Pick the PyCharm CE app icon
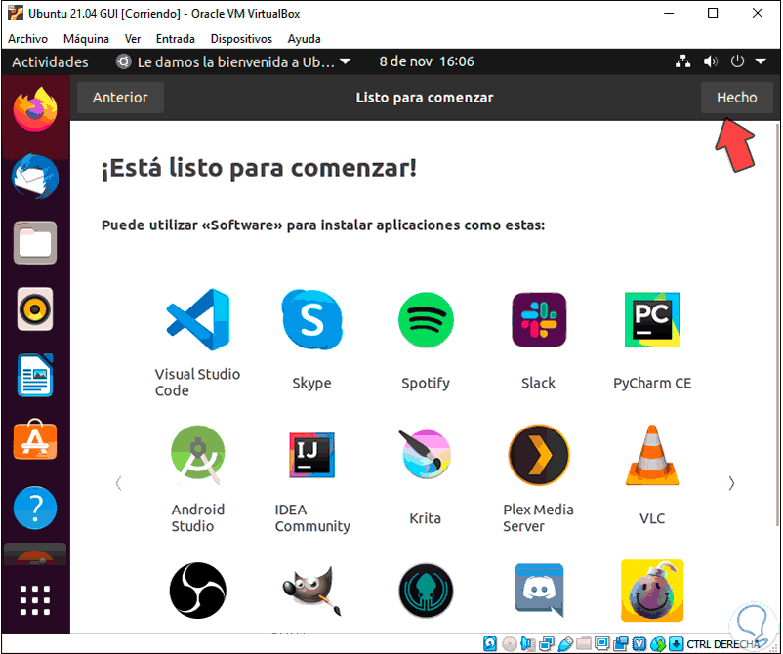This screenshot has width=783, height=654. click(652, 320)
